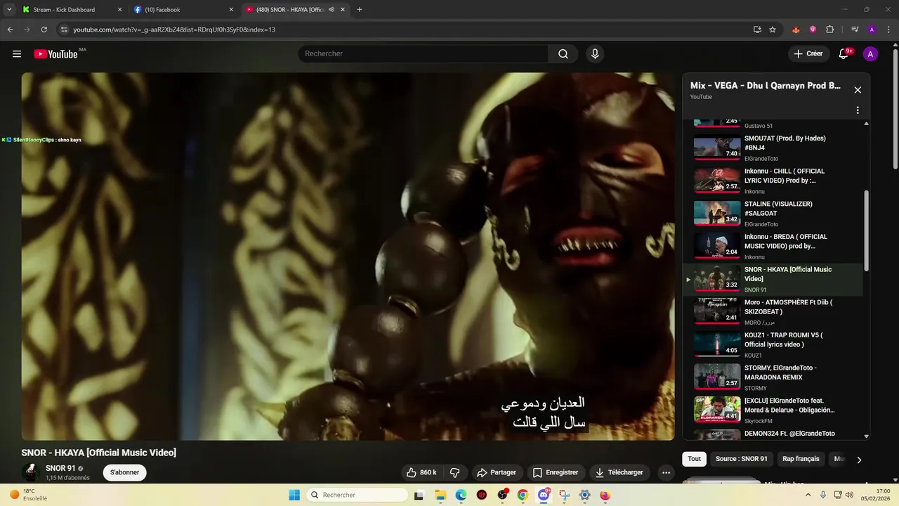
Task: Open a new browser tab
Action: click(360, 10)
